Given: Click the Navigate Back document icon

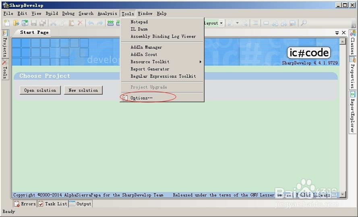Looking at the screenshot, I should click(x=231, y=23).
